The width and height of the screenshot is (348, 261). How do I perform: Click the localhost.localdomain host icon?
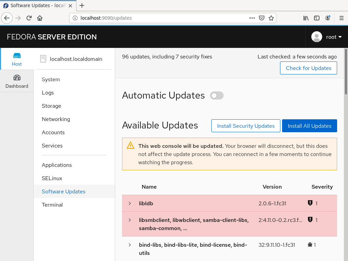(43, 59)
